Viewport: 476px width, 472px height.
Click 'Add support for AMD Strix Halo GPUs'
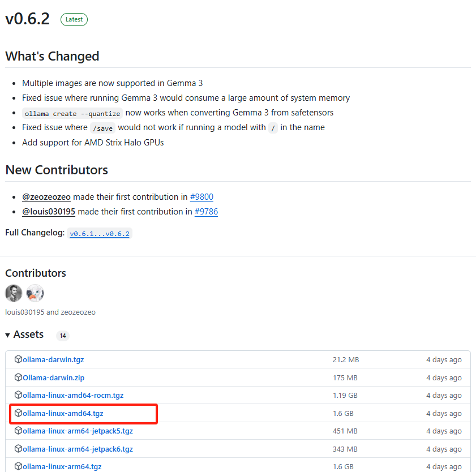pos(93,143)
